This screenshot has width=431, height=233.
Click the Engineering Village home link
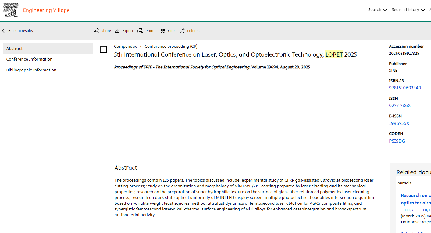click(46, 10)
